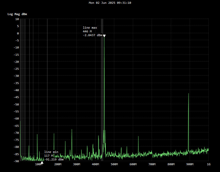Click the top of the spur between 200M and 300M at -67 dBm
This screenshot has height=172, width=220.
tap(72, 130)
